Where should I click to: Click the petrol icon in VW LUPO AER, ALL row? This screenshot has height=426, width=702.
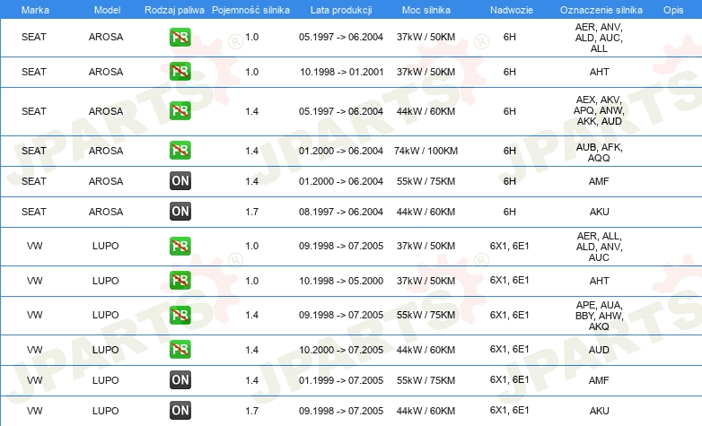coord(180,246)
